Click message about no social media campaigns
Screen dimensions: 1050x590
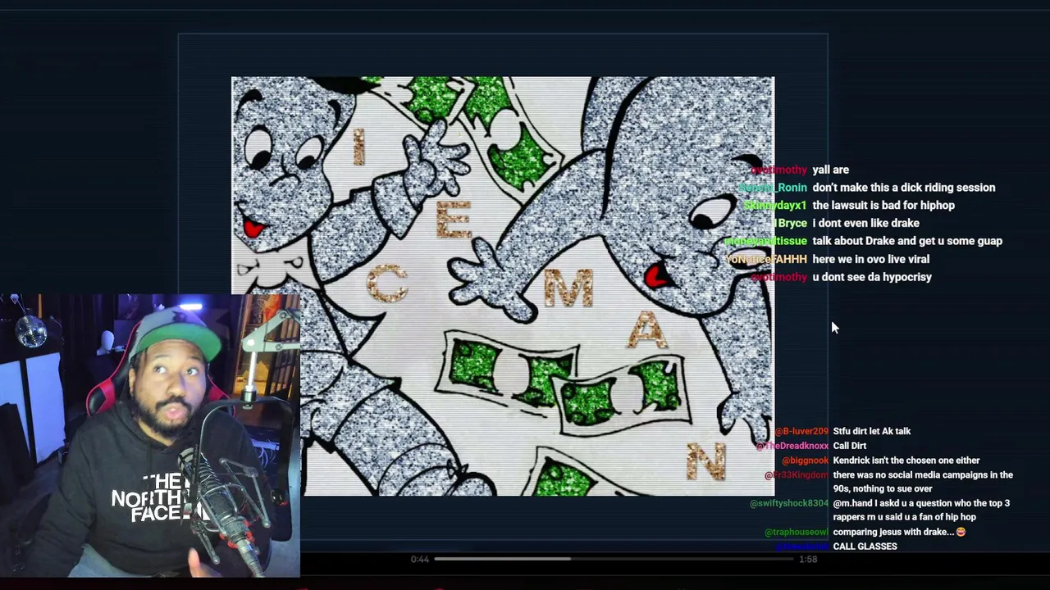click(922, 482)
